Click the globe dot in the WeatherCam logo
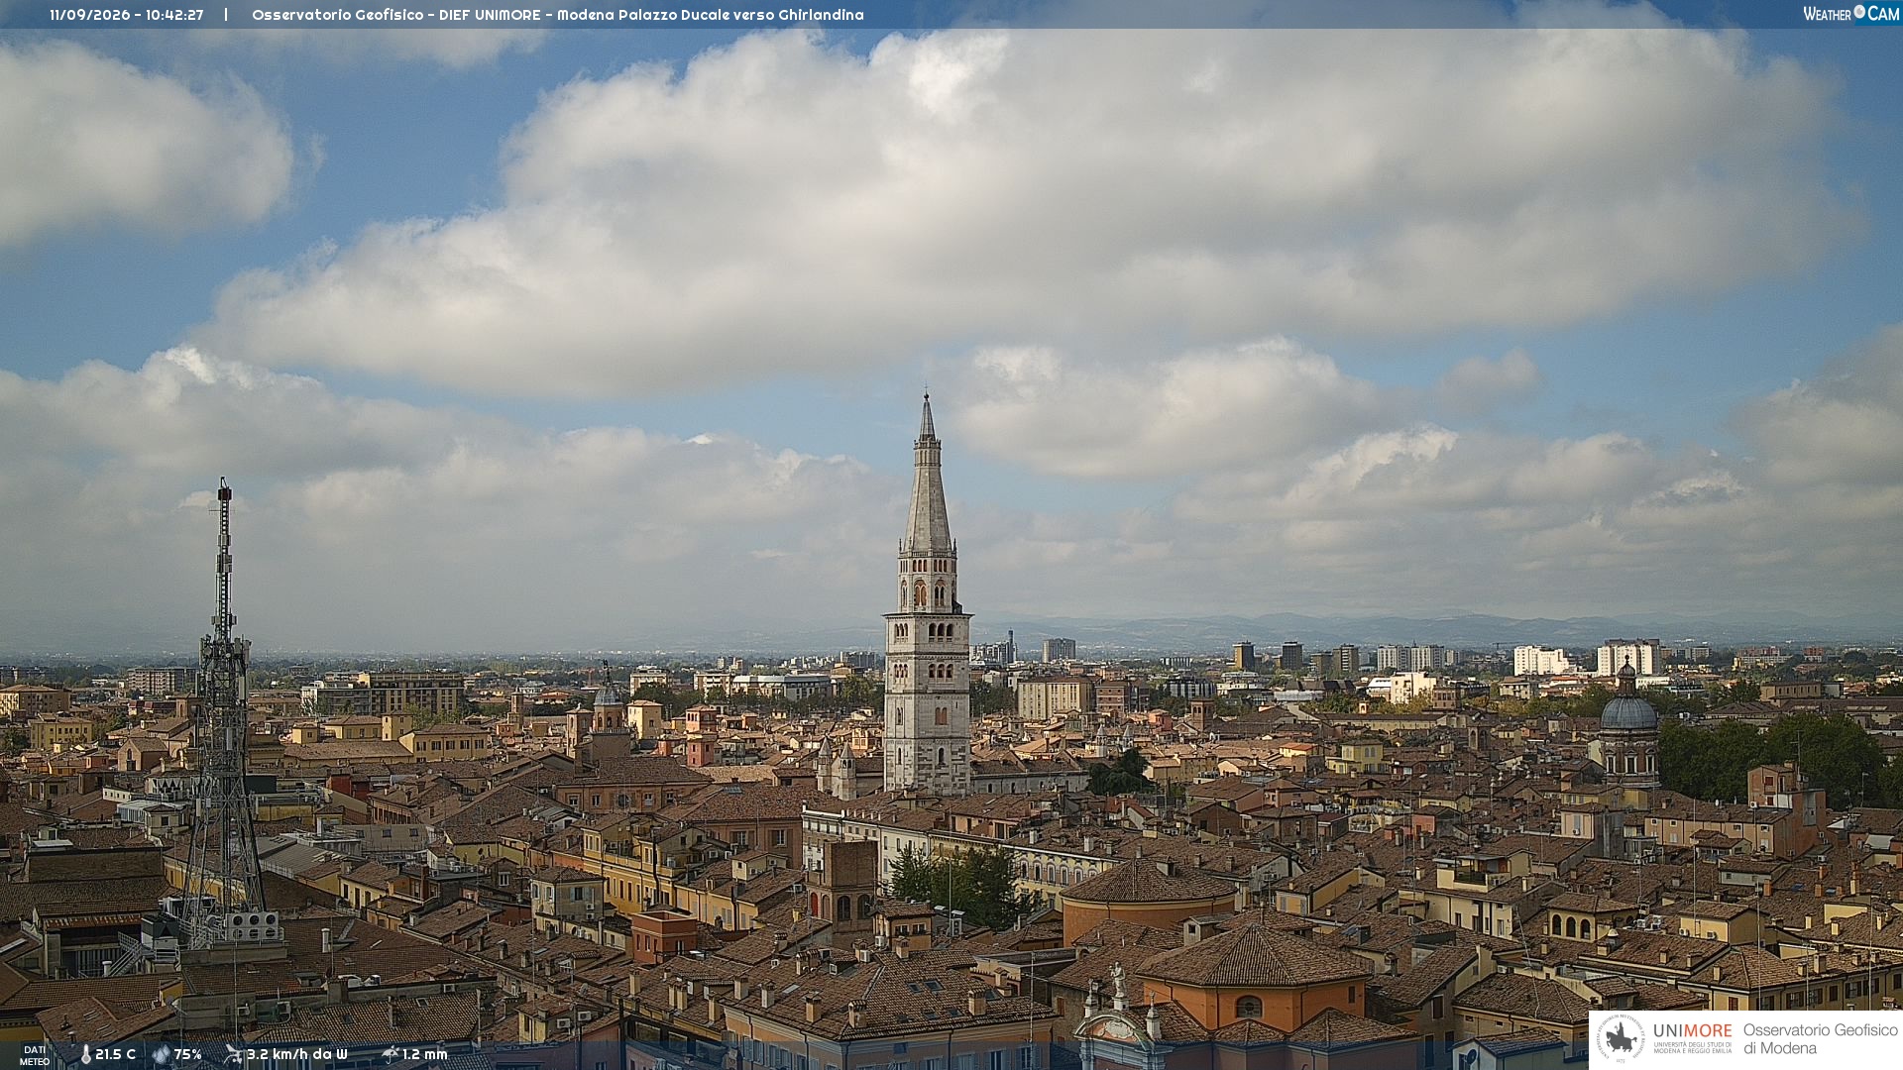This screenshot has height=1070, width=1903. (1859, 12)
